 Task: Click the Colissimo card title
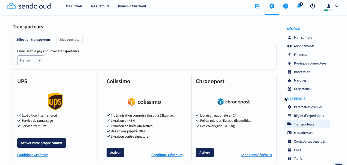pos(118,81)
